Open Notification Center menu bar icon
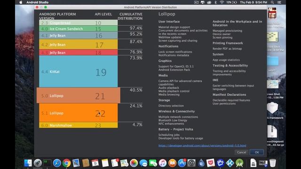This screenshot has height=169, width=301. point(279,2)
